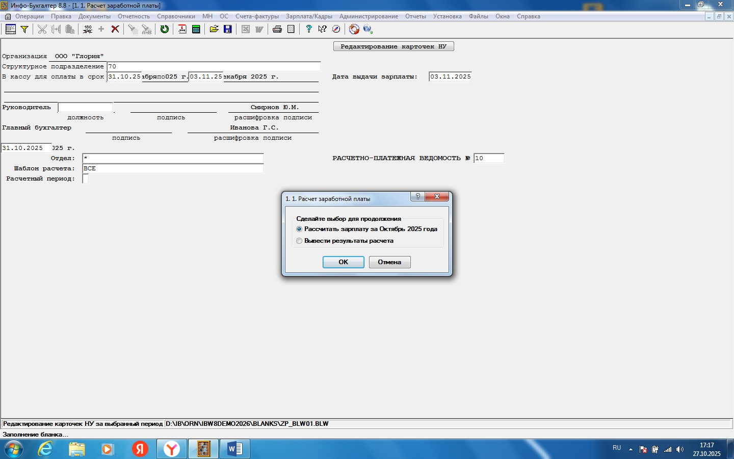
Task: Open the green calculator icon
Action: click(196, 29)
